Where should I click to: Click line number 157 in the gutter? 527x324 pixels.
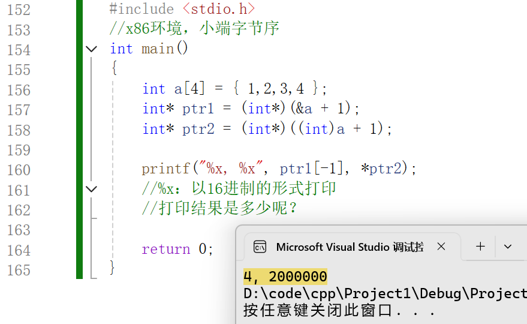(19, 110)
